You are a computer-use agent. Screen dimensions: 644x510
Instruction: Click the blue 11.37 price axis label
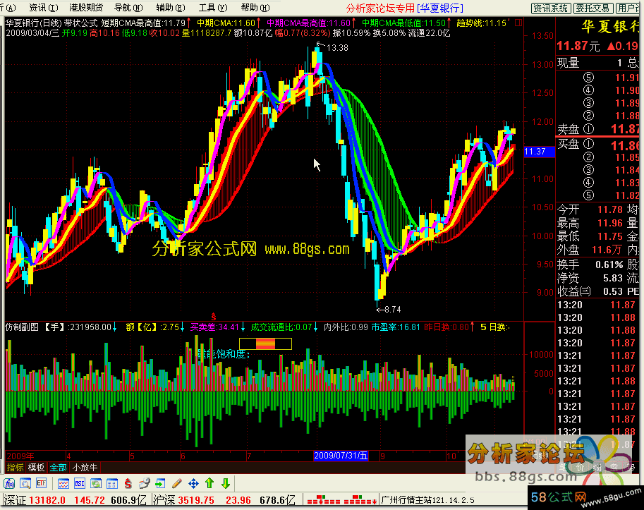pos(540,152)
